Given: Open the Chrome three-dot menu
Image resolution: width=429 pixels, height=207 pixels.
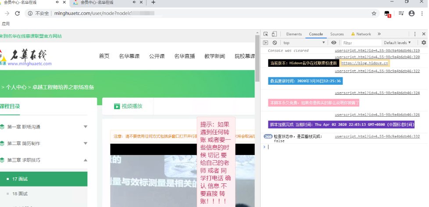Looking at the screenshot, I should [x=422, y=14].
